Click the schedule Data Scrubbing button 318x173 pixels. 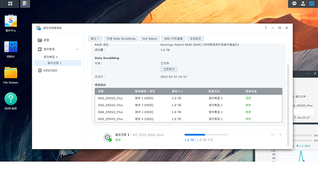point(121,39)
